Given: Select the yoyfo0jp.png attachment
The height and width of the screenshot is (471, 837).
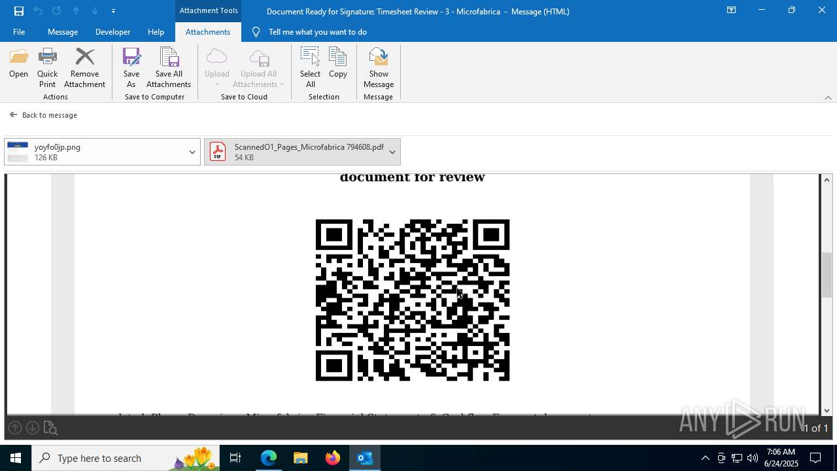Looking at the screenshot, I should [x=95, y=152].
